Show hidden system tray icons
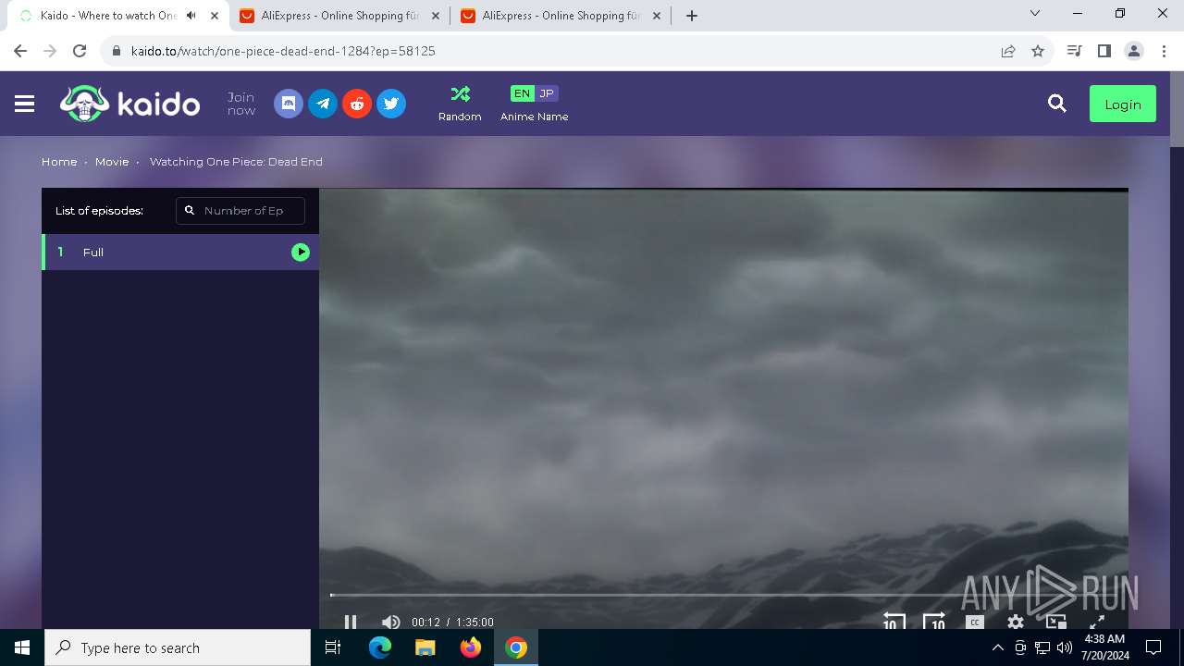This screenshot has width=1184, height=666. [x=997, y=647]
